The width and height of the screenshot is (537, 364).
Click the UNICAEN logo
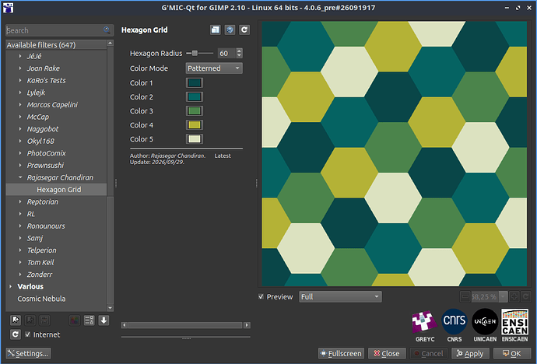(x=485, y=321)
